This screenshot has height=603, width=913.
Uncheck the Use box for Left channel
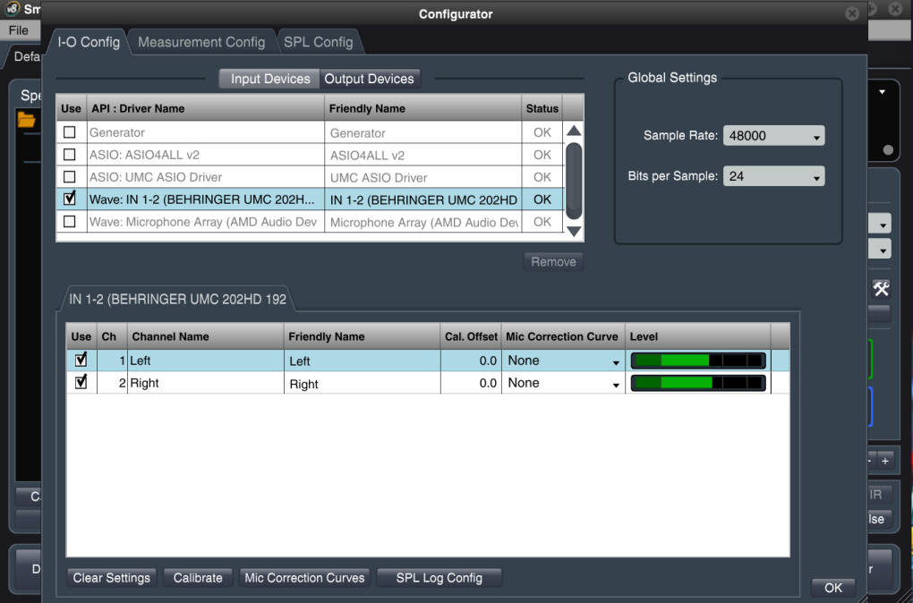pyautogui.click(x=81, y=360)
